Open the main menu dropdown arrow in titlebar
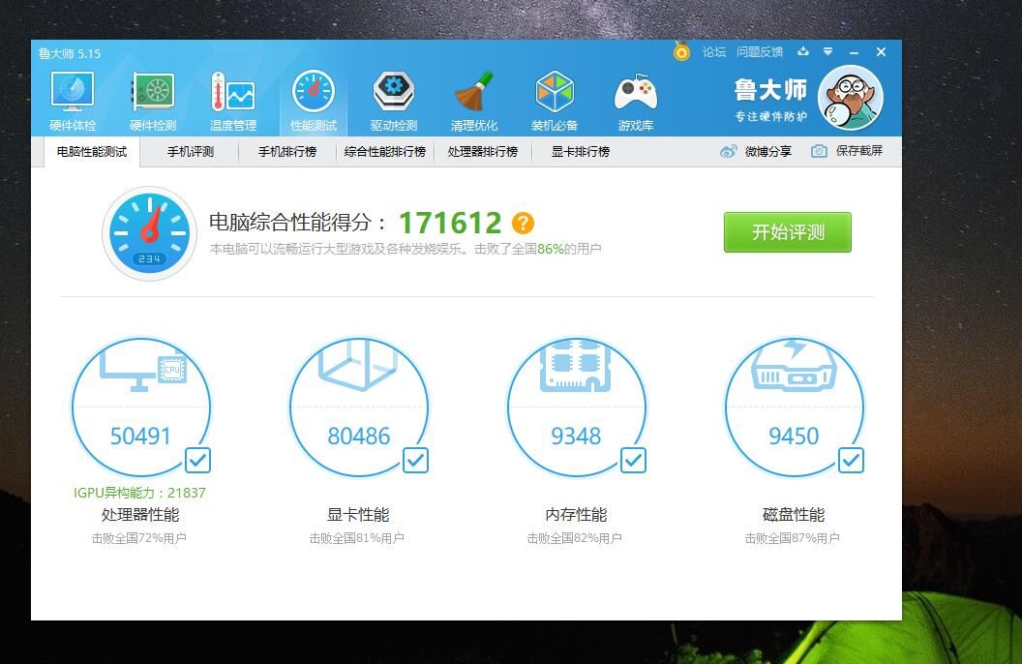The width and height of the screenshot is (1022, 664). (x=827, y=52)
